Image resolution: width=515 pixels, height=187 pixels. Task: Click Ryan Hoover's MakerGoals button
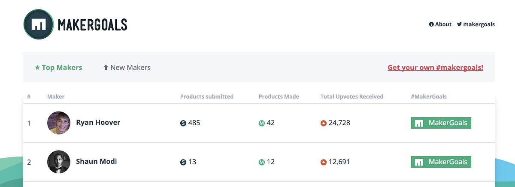pyautogui.click(x=441, y=123)
